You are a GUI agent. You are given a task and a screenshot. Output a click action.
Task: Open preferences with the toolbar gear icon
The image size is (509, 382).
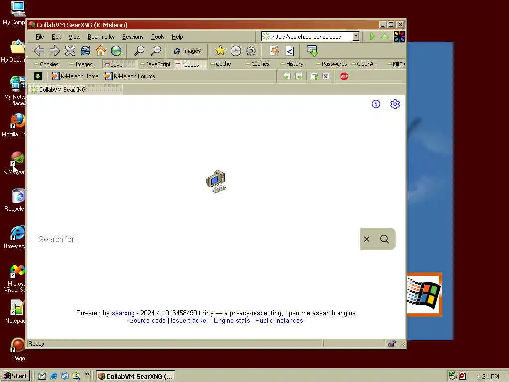[x=251, y=50]
